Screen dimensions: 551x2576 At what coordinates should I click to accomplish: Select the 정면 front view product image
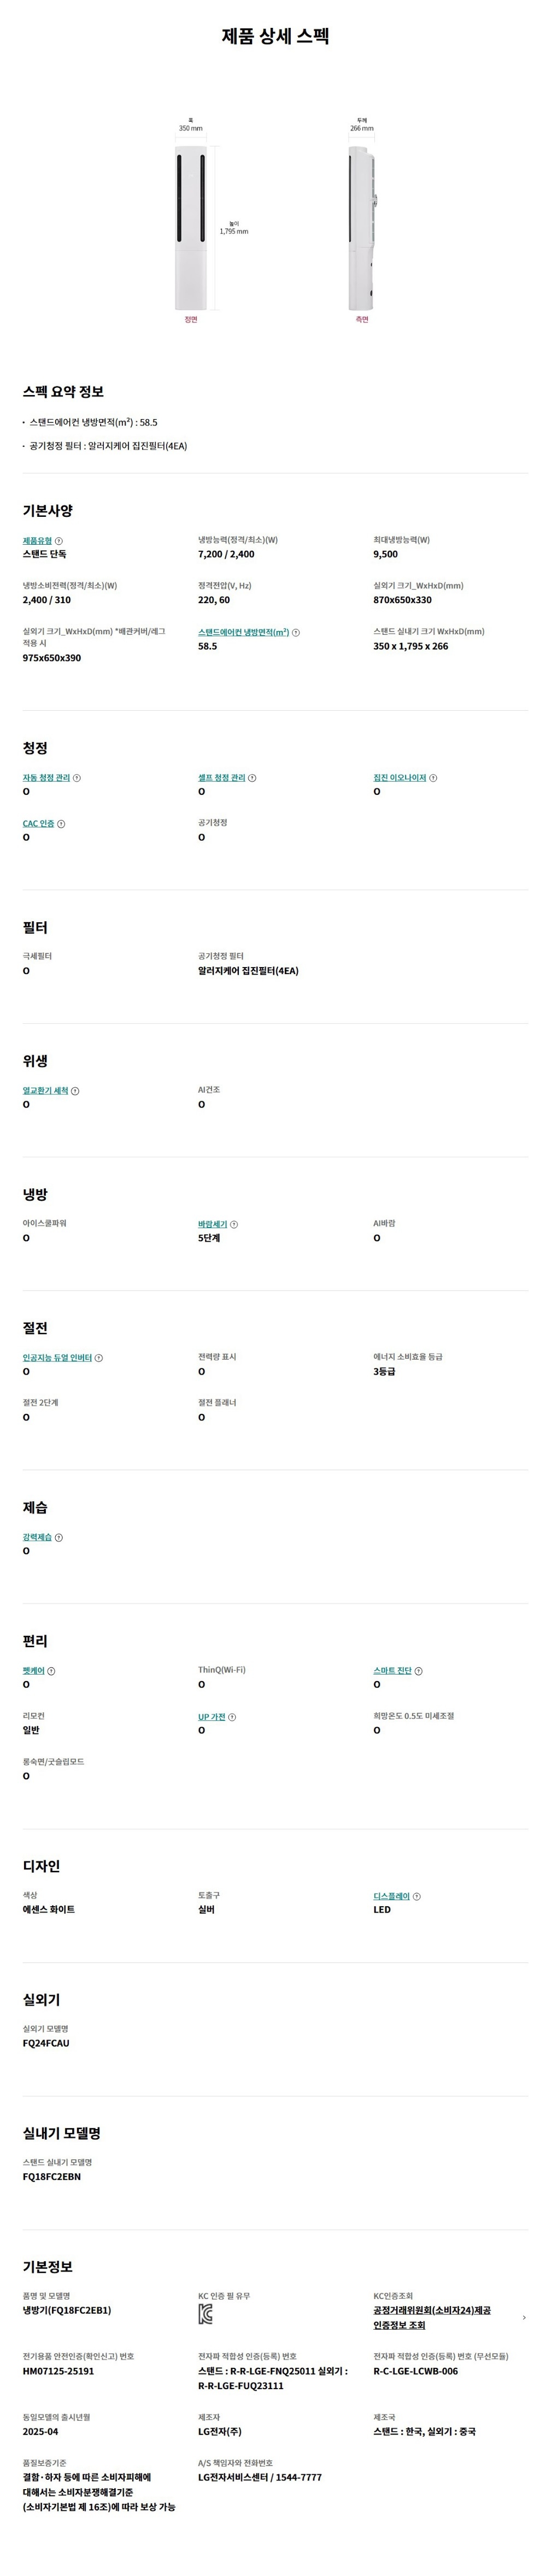pyautogui.click(x=190, y=229)
